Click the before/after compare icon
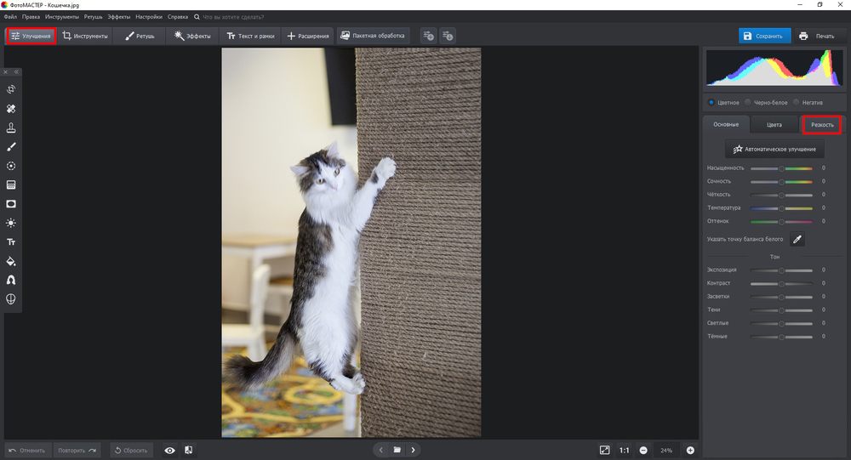This screenshot has width=851, height=460. (188, 450)
